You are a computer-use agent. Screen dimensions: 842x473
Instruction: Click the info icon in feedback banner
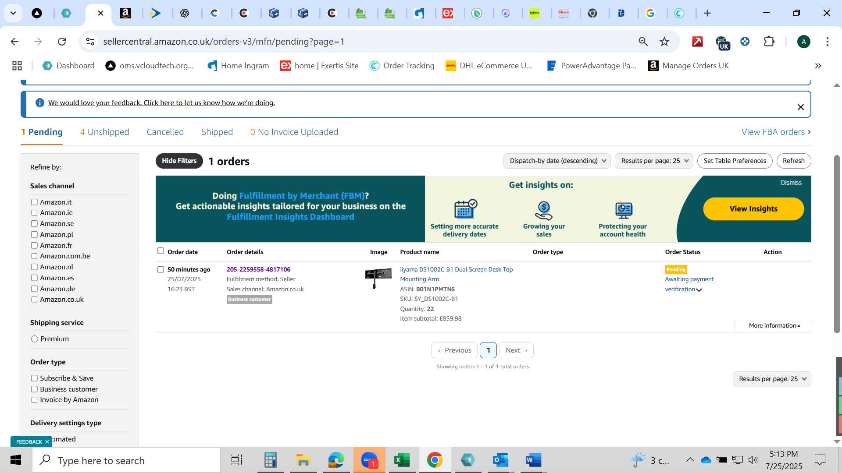39,102
